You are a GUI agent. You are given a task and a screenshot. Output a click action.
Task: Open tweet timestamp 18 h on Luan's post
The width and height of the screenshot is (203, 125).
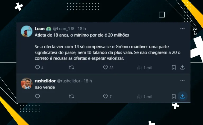pos(82,29)
